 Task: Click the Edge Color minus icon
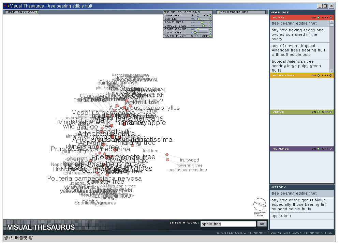coord(192,29)
